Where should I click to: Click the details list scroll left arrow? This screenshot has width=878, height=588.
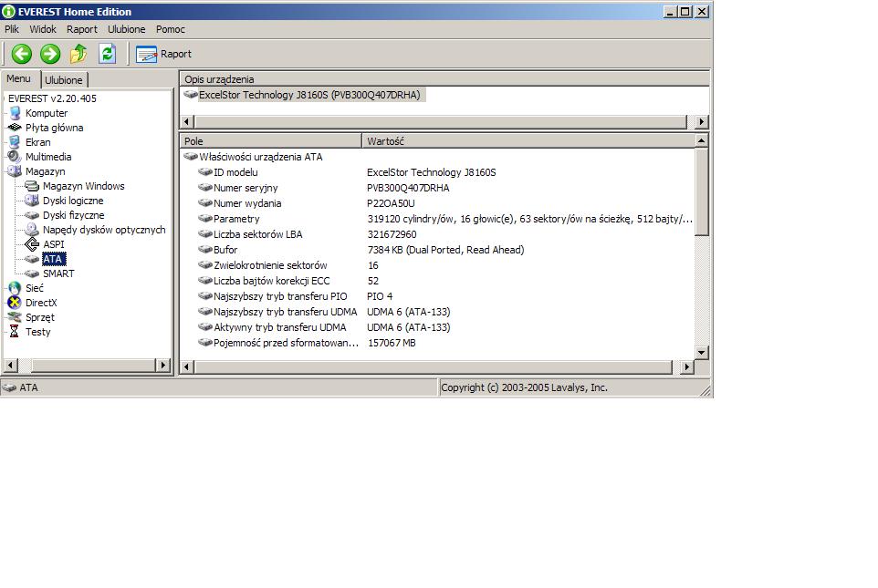click(187, 367)
